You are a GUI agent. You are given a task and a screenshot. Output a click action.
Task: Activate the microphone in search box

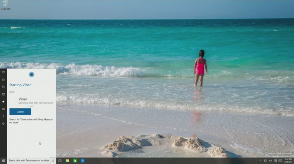[x=53, y=161]
